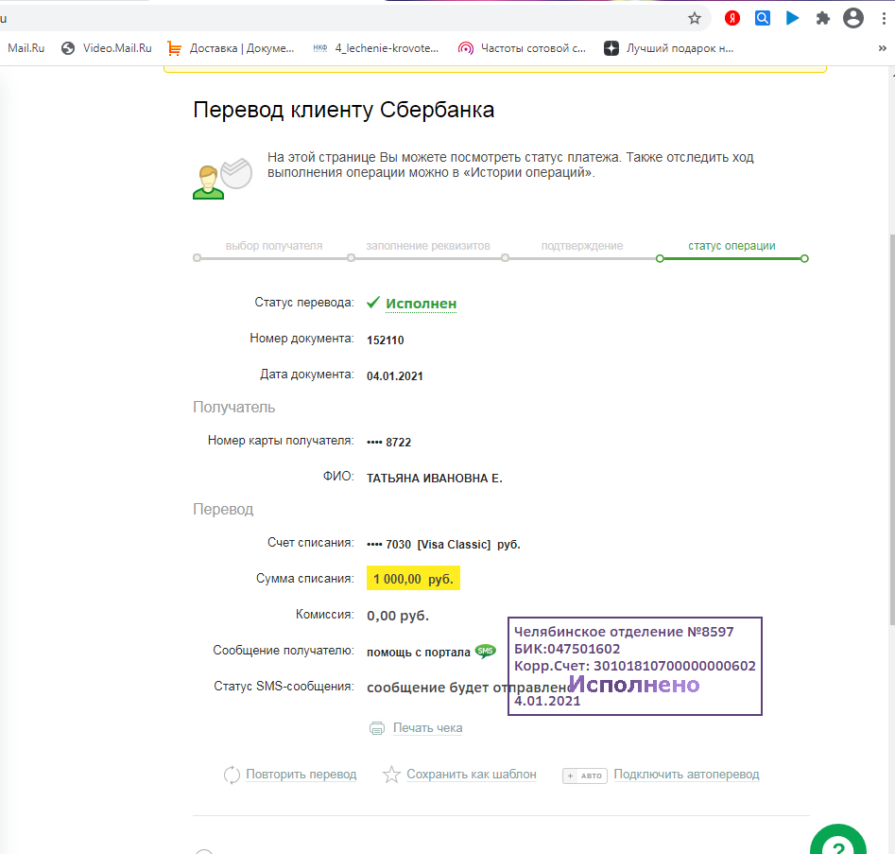The width and height of the screenshot is (895, 854).
Task: Open the Chrome three-dot menu
Action: (884, 18)
